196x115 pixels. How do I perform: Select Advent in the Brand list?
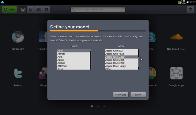73,54
